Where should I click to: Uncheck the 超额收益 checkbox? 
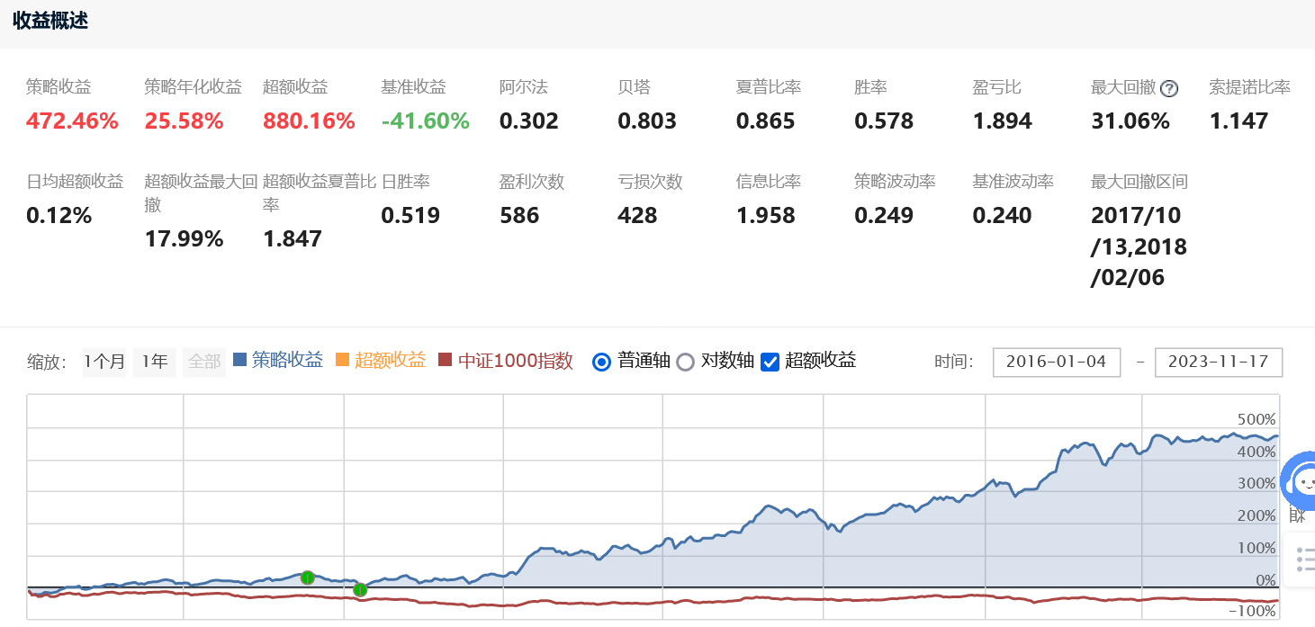(770, 362)
